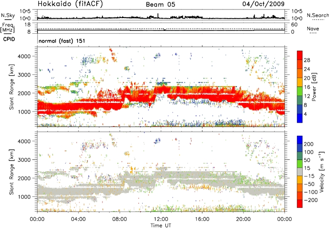
Task: Click the "2000" tick in the velocity panel
Action: (24, 178)
